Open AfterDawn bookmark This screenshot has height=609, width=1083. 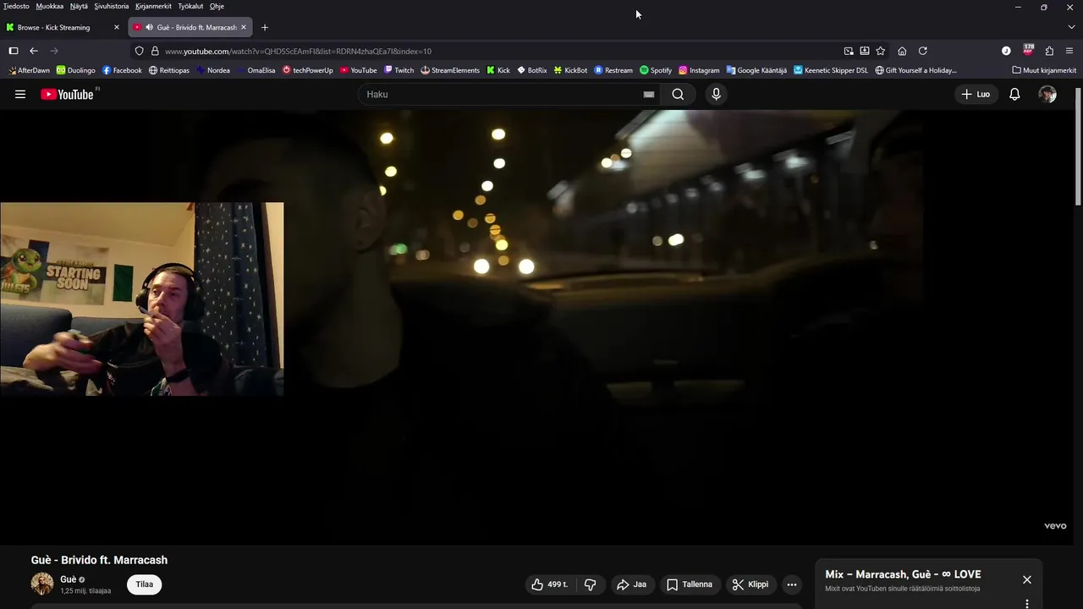point(28,70)
